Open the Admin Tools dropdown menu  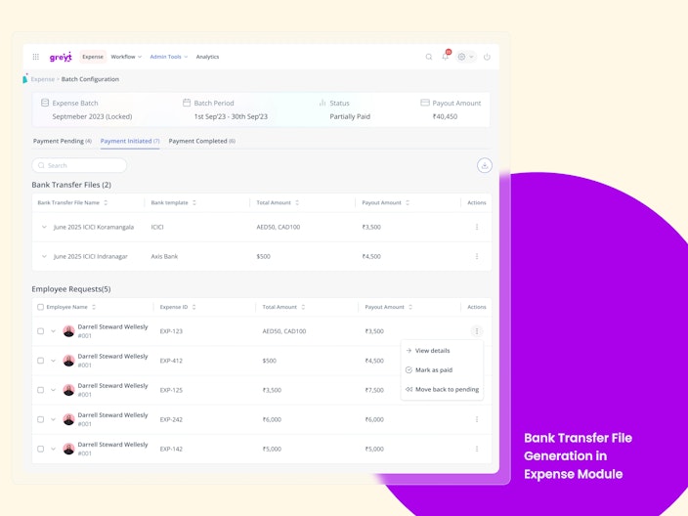169,57
